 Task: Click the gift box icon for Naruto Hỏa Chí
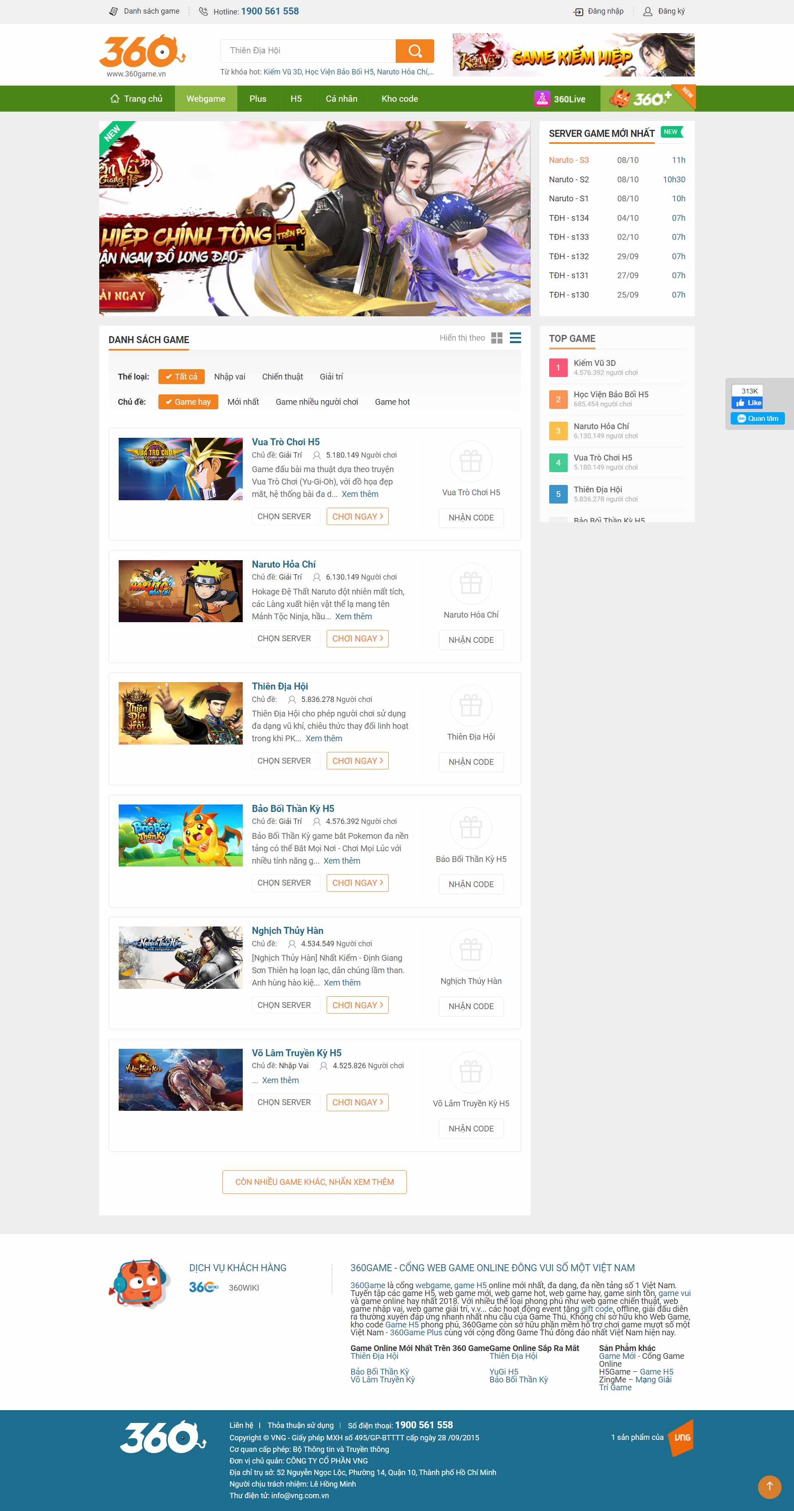(x=470, y=584)
